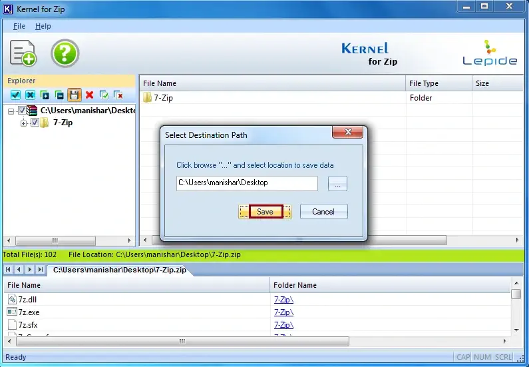
Task: Click down arrow of lower list vertical scrollbar
Action: pyautogui.click(x=516, y=330)
